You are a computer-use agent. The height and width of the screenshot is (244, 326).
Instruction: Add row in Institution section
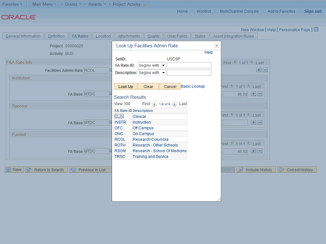click(253, 94)
